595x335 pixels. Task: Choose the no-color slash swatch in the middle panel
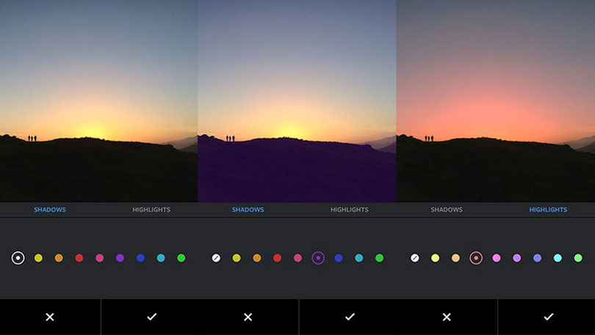(x=216, y=258)
